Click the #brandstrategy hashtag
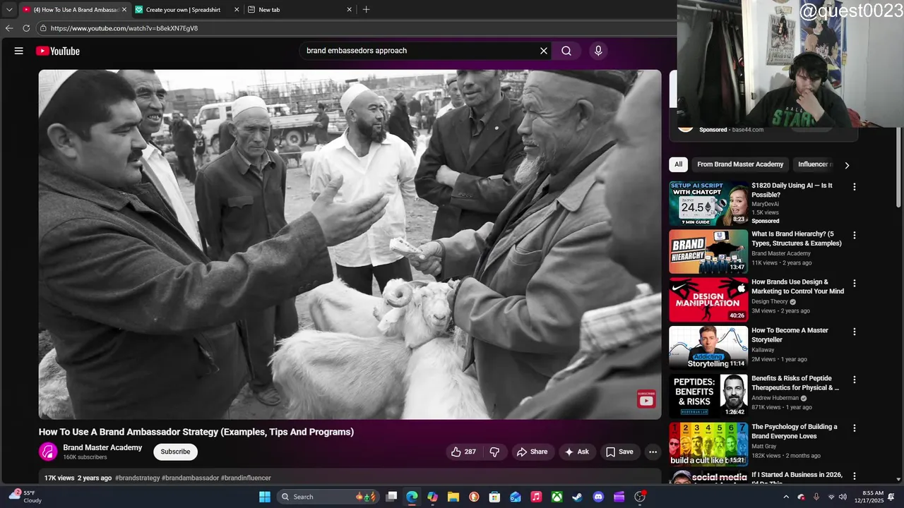 pos(137,478)
